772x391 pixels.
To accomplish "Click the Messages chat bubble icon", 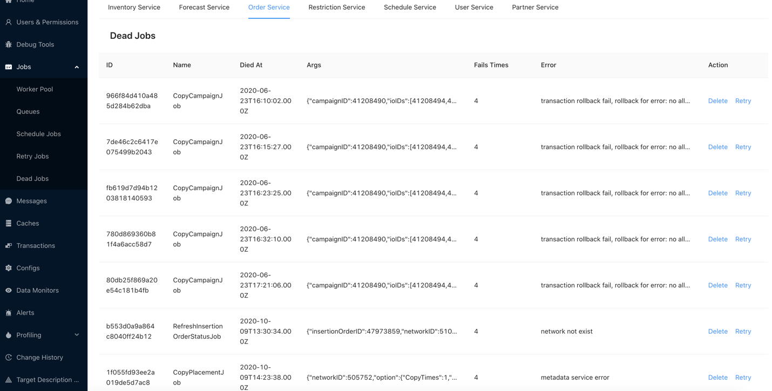I will pos(9,201).
